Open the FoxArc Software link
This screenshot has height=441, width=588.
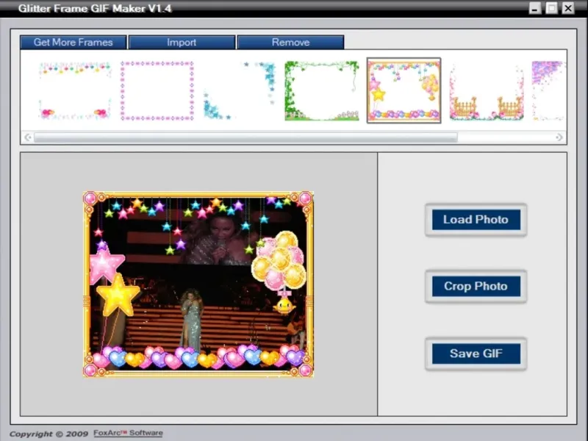[128, 433]
